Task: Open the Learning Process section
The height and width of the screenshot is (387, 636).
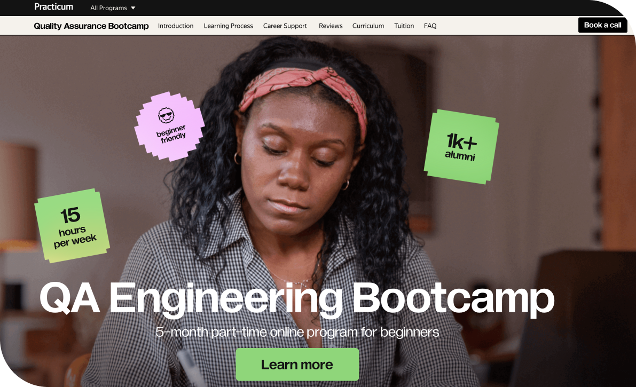Action: (228, 26)
